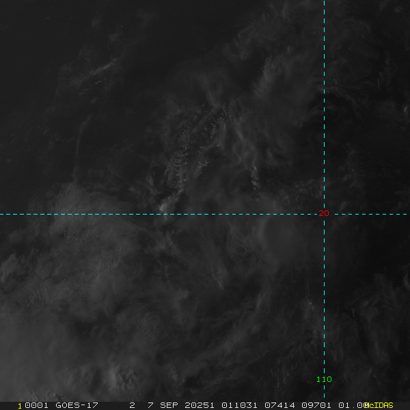
Task: Click the small bright cloud streak near center-right
Action: pos(255,176)
